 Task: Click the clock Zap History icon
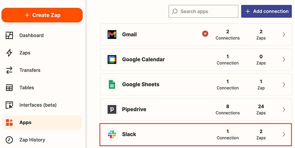point(9,140)
